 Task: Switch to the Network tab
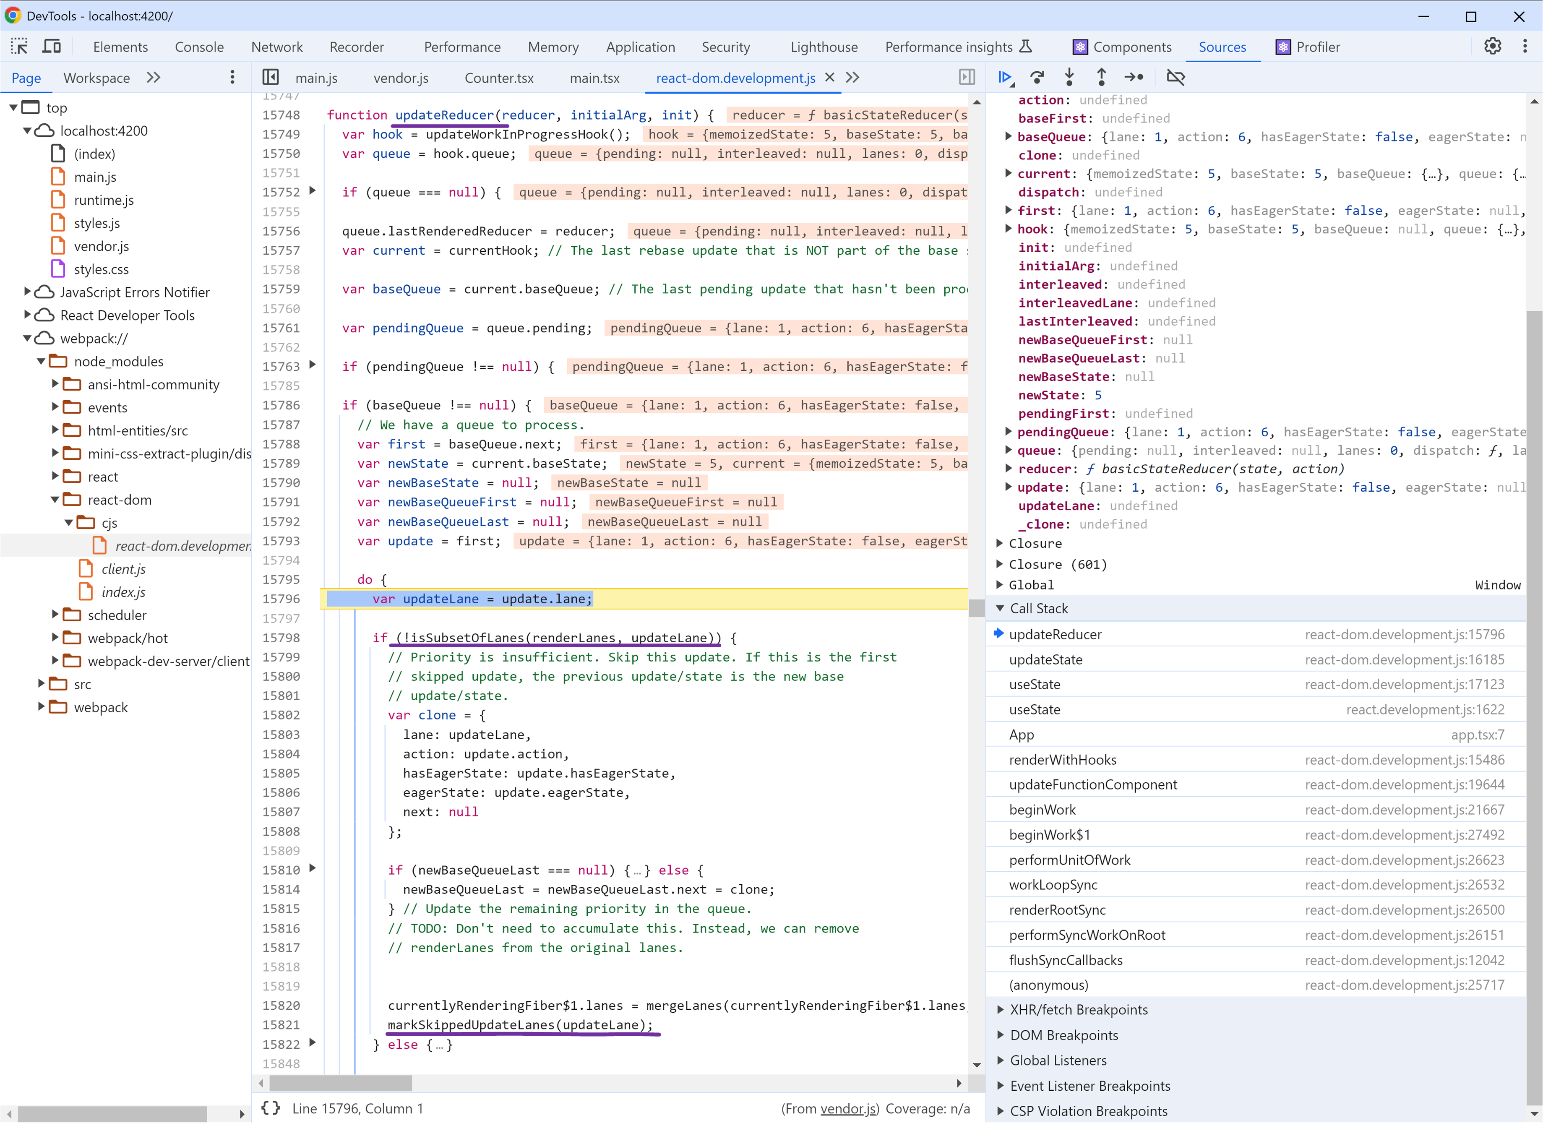point(277,47)
